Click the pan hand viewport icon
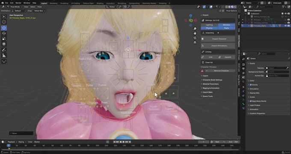 tap(195, 33)
